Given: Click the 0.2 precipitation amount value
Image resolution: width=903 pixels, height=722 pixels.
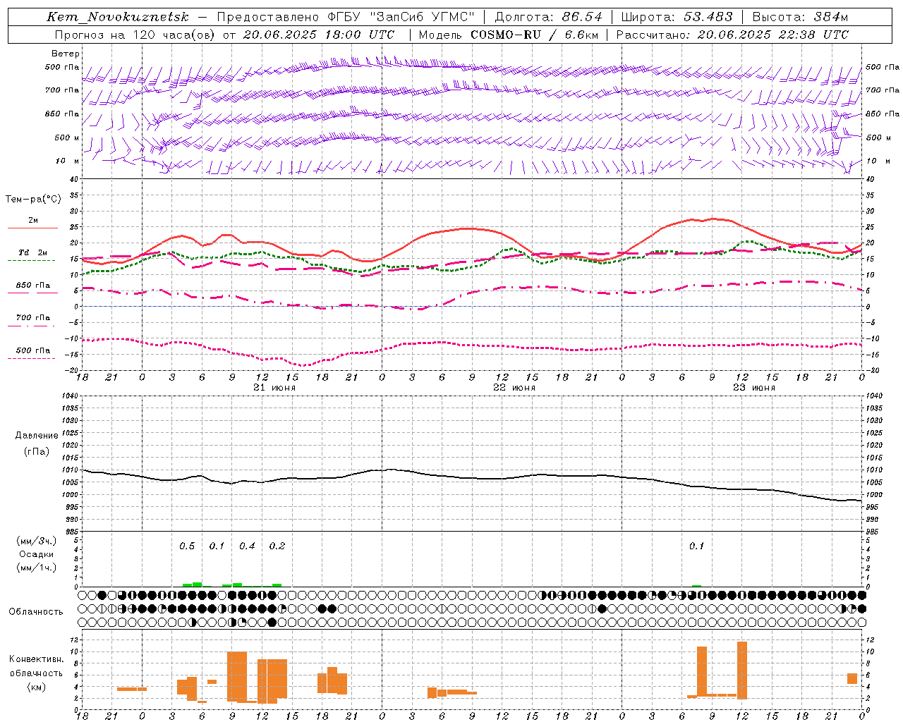Looking at the screenshot, I should [x=277, y=546].
